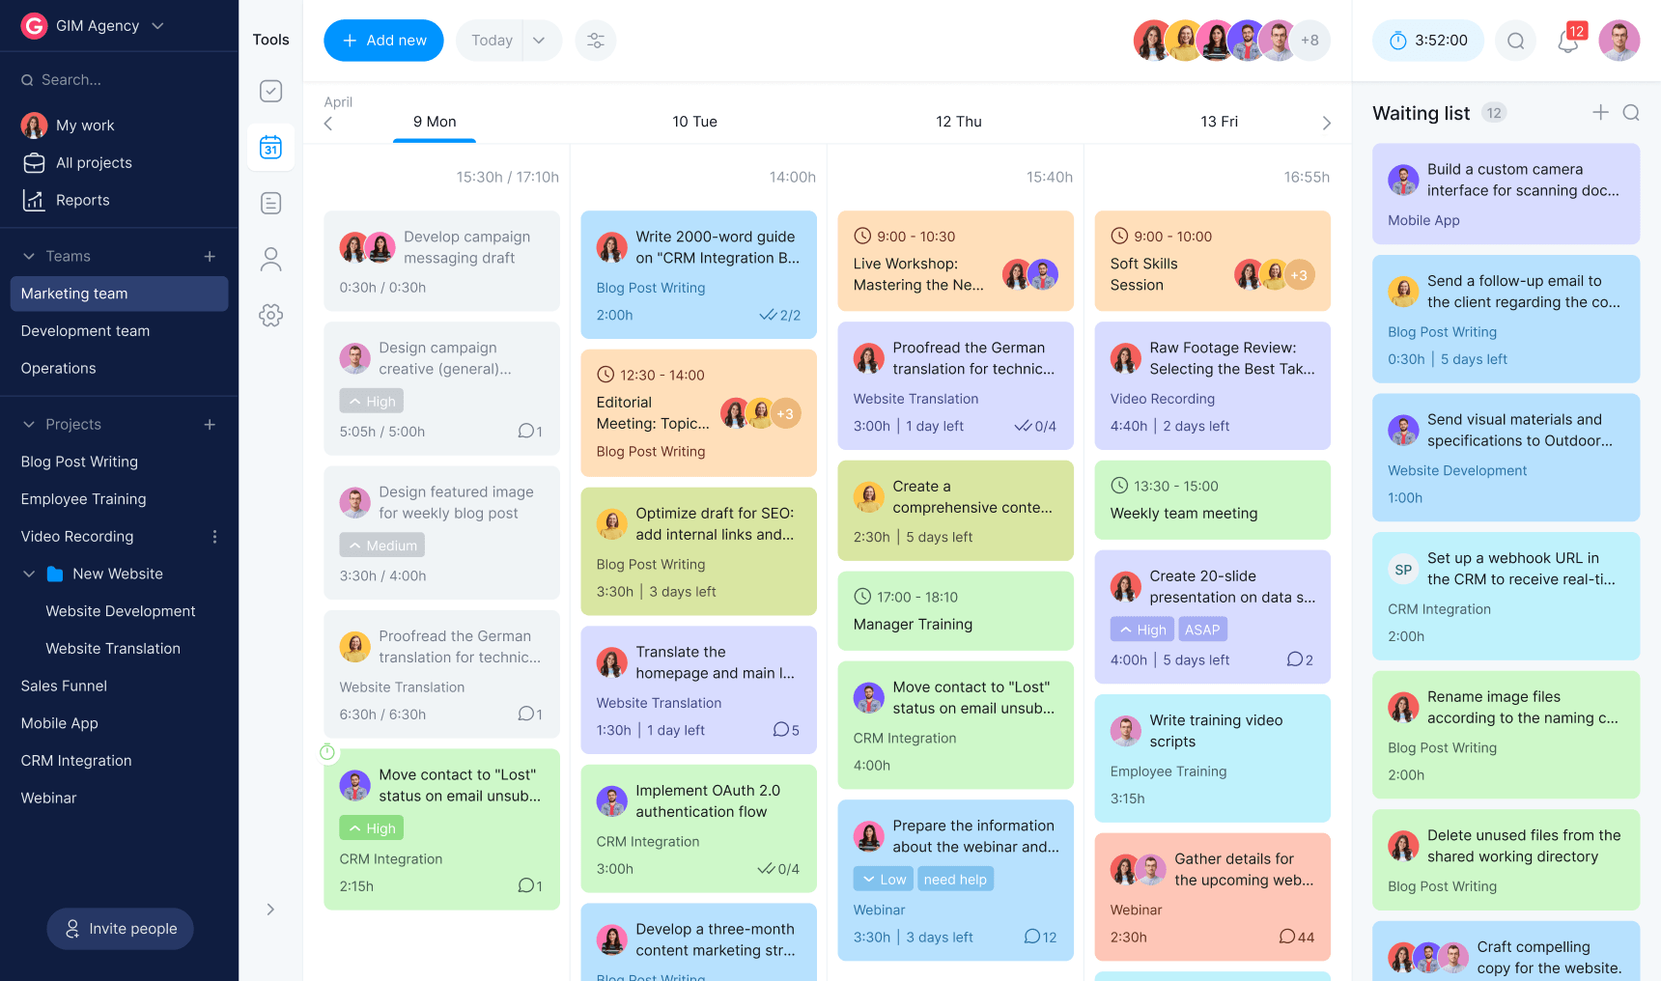Open CRM Integration project in sidebar
The image size is (1661, 981).
click(x=76, y=761)
